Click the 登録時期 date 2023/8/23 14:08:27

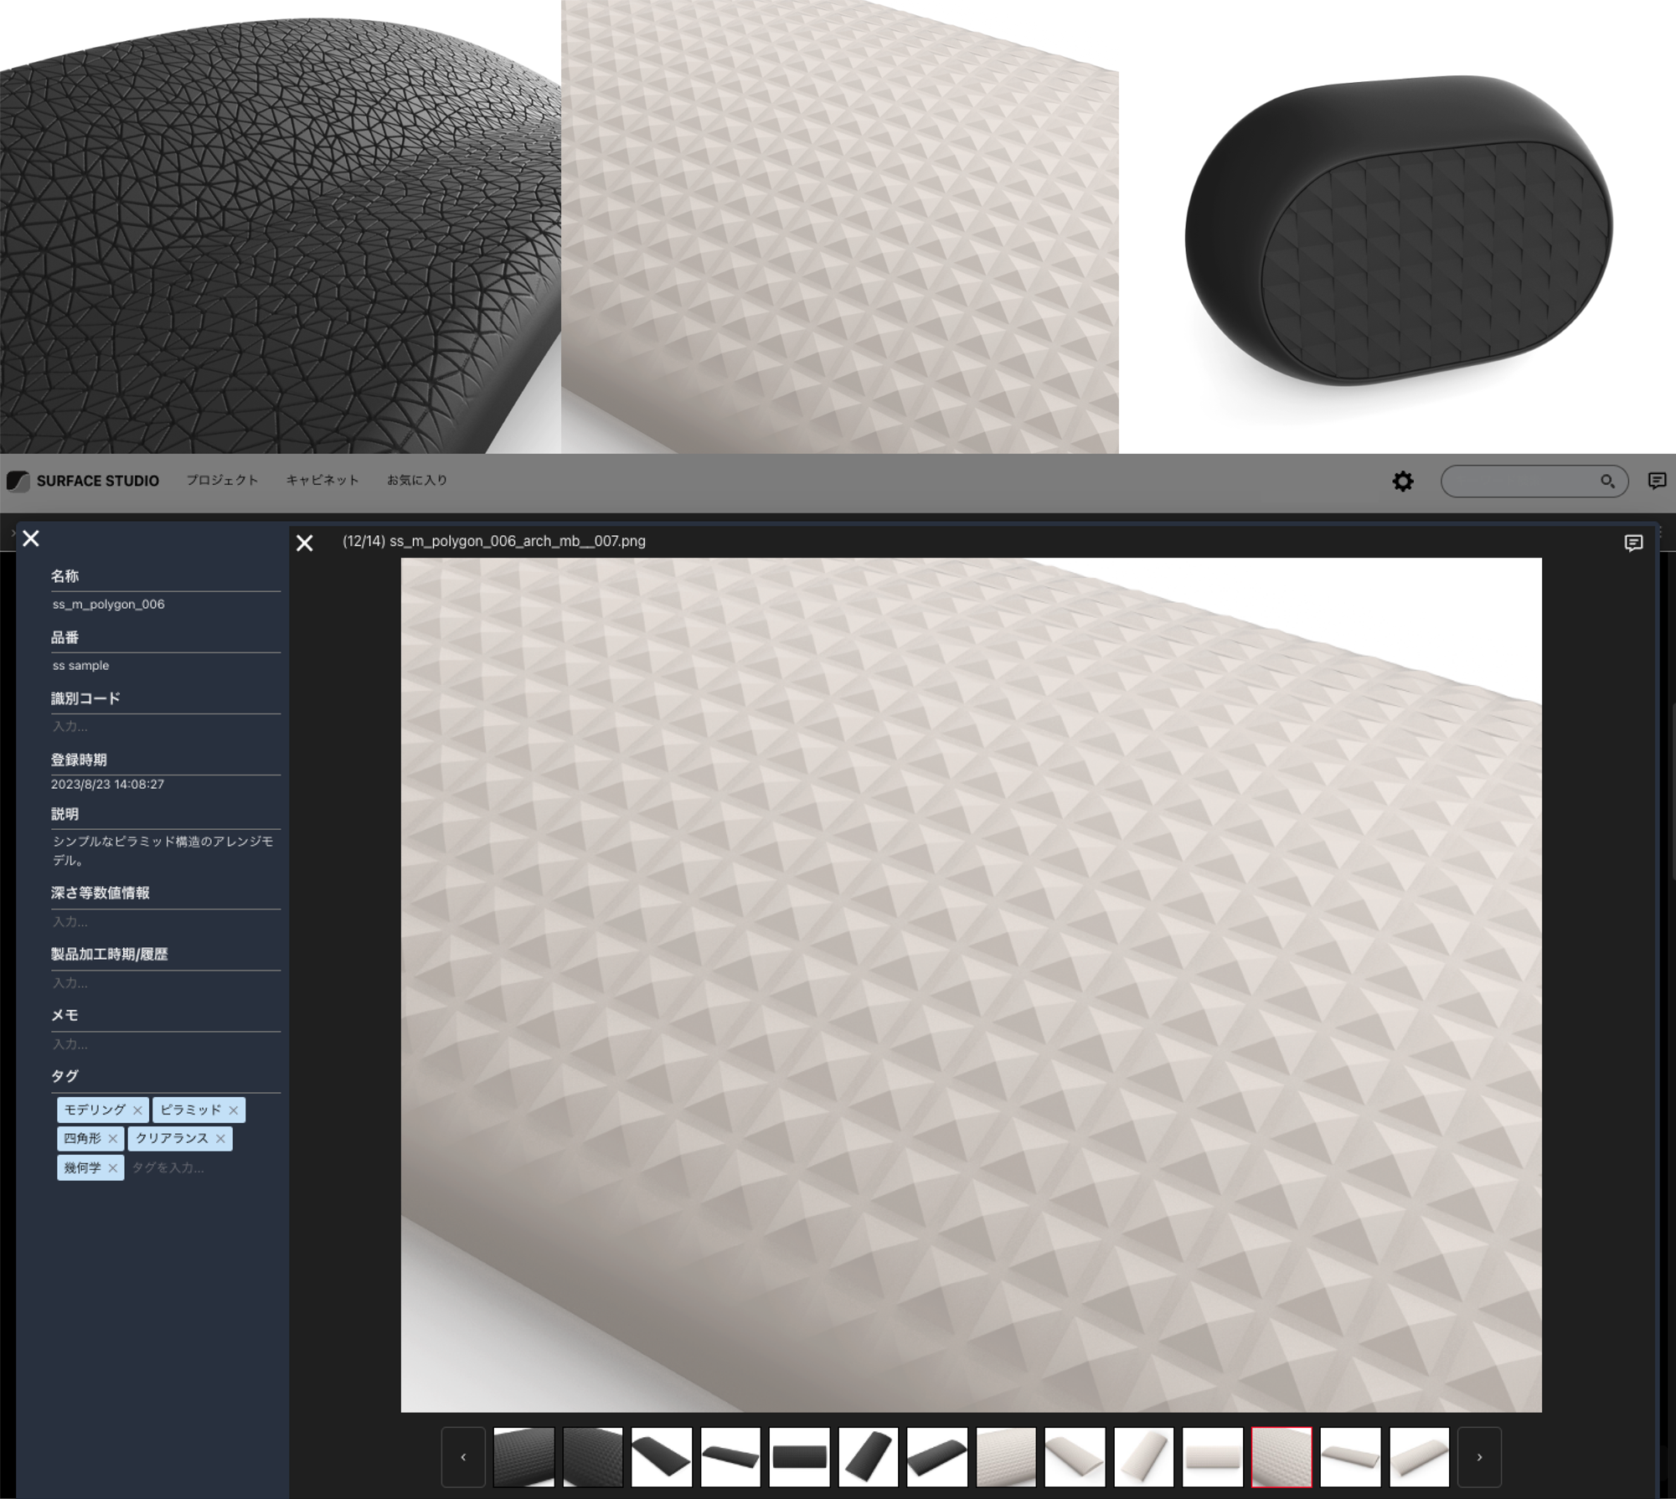108,785
